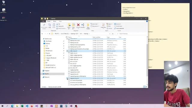Click the Search hadoop input box
The image size is (192, 108).
(x=131, y=34)
